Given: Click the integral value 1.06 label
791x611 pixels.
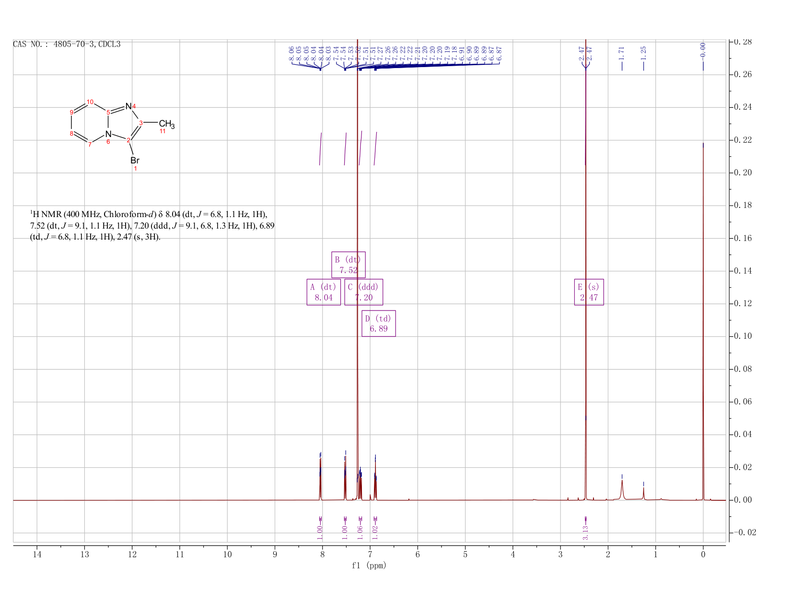Looking at the screenshot, I should pyautogui.click(x=361, y=532).
